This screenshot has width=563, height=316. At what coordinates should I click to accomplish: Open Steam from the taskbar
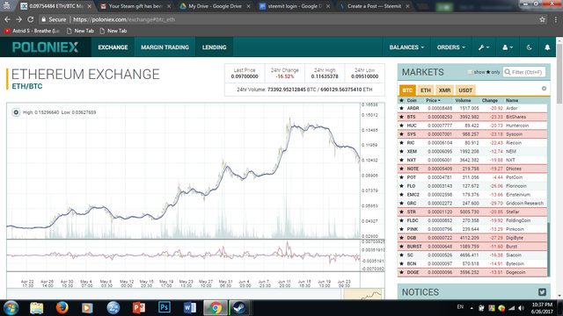click(x=239, y=308)
